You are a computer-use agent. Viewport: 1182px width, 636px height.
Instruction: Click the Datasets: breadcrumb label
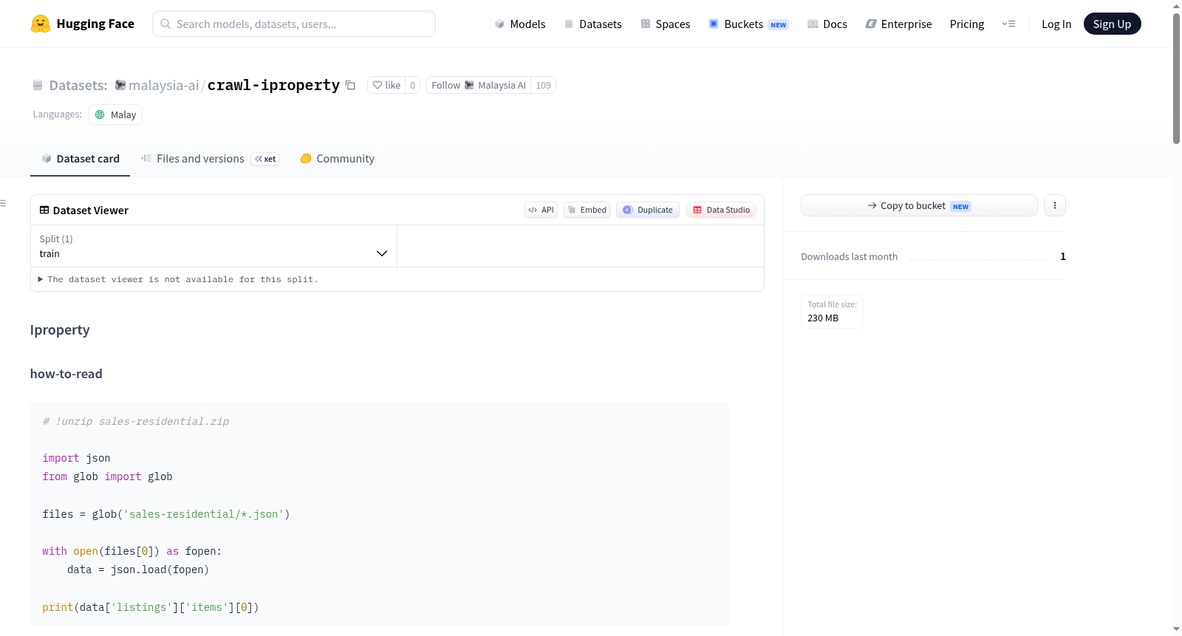[78, 85]
